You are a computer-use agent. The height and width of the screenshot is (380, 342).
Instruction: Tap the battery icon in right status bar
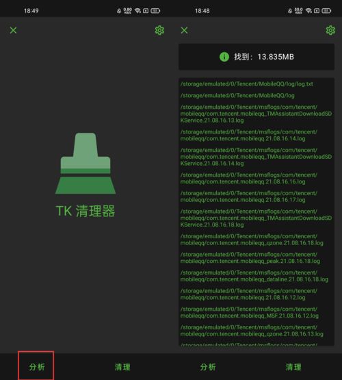pos(326,11)
